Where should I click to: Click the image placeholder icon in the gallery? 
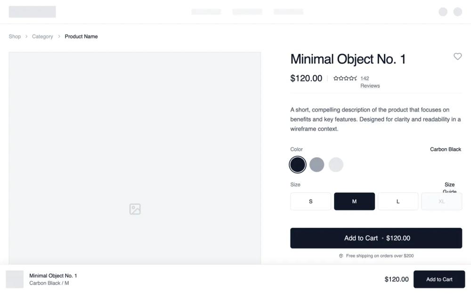point(135,209)
